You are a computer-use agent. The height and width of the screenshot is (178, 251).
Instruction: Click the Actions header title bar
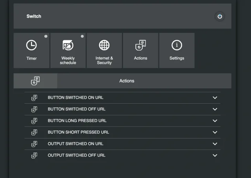point(127,81)
